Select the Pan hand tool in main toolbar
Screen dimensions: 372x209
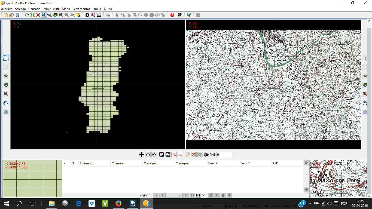(27, 15)
